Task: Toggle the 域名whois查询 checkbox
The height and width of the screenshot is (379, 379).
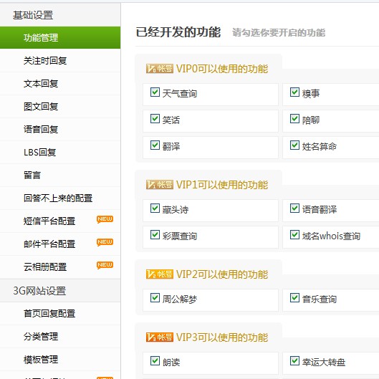Action: (x=294, y=235)
